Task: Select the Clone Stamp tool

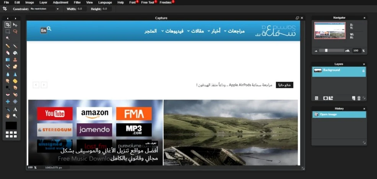Action: [x=15, y=60]
